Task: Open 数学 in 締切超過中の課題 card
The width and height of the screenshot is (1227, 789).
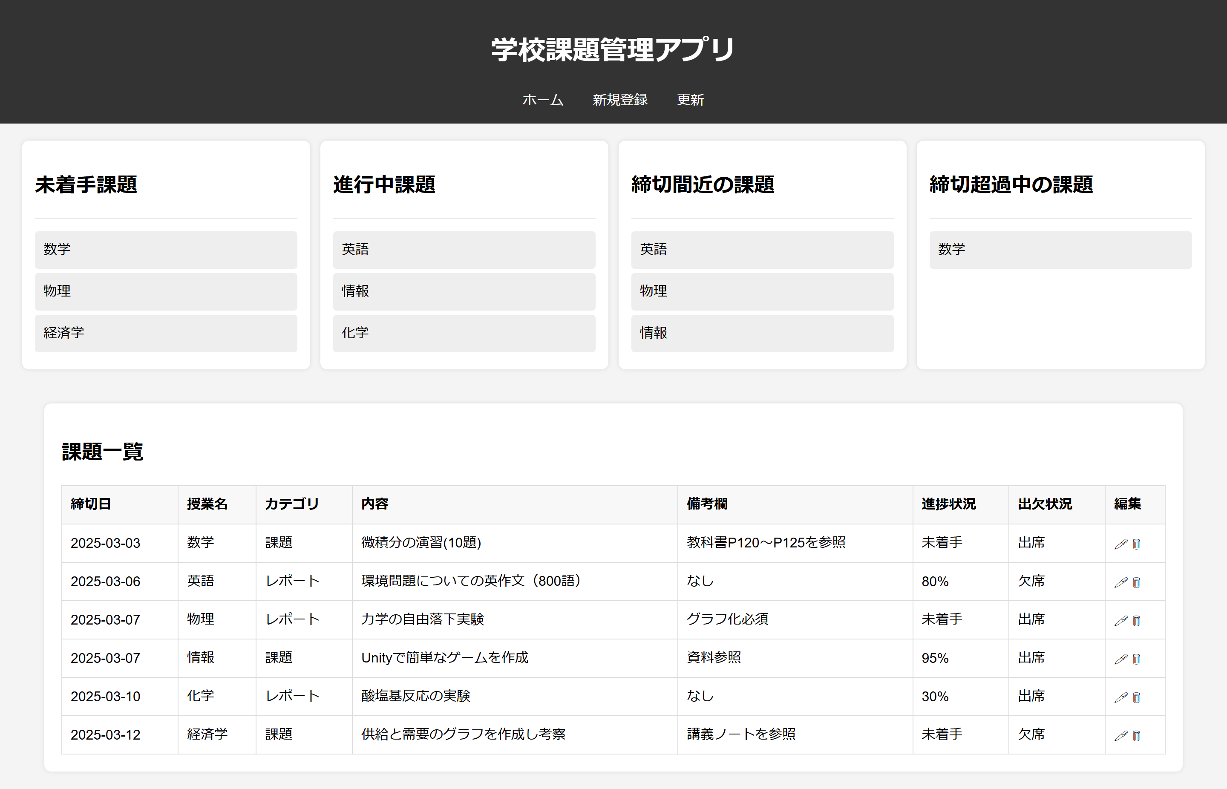Action: tap(1060, 250)
